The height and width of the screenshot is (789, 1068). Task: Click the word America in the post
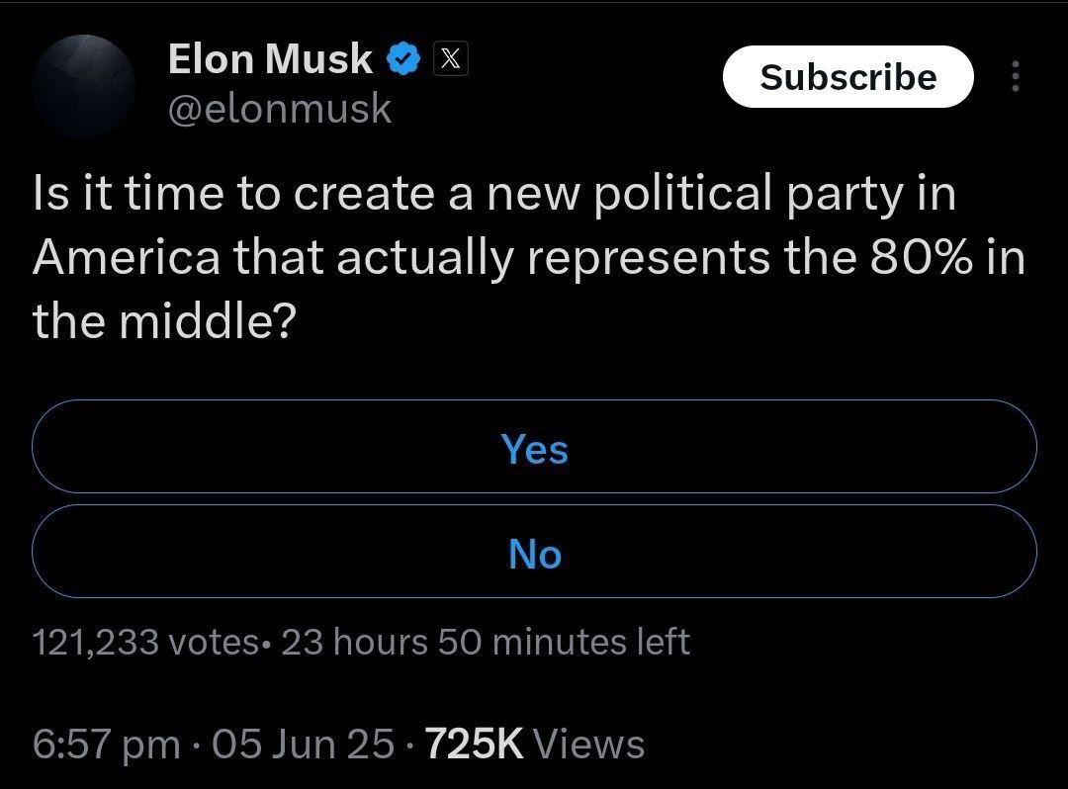pyautogui.click(x=127, y=257)
